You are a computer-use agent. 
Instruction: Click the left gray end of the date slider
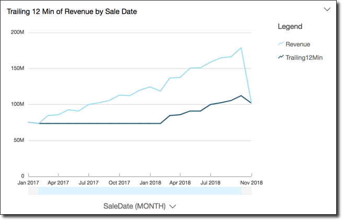click(33, 191)
